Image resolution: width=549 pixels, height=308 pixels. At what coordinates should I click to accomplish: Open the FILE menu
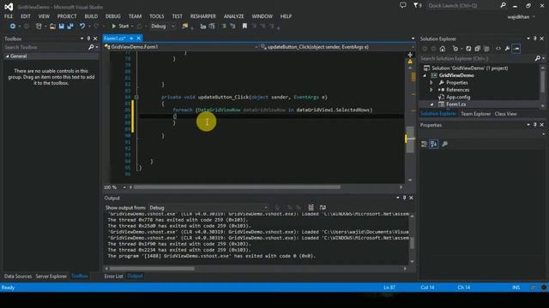pyautogui.click(x=9, y=16)
